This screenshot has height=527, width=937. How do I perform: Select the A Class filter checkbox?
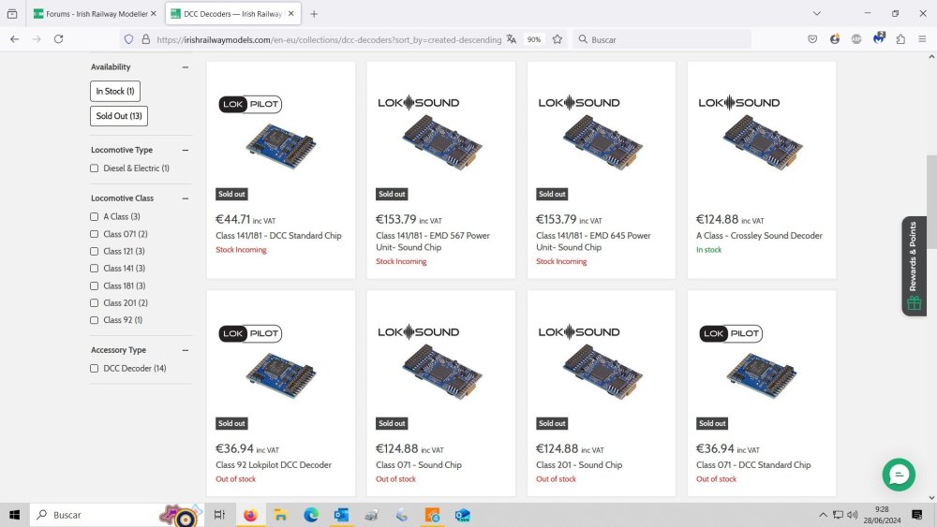[x=94, y=217]
